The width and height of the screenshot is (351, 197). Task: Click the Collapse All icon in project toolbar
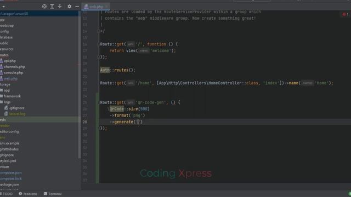pos(60,7)
